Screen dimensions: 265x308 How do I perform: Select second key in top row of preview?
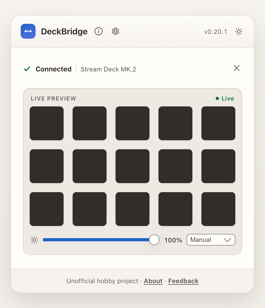pyautogui.click(x=90, y=123)
